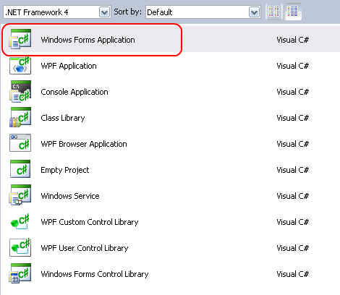The height and width of the screenshot is (295, 340).
Task: Select the Windows Forms Application label
Action: (88, 40)
